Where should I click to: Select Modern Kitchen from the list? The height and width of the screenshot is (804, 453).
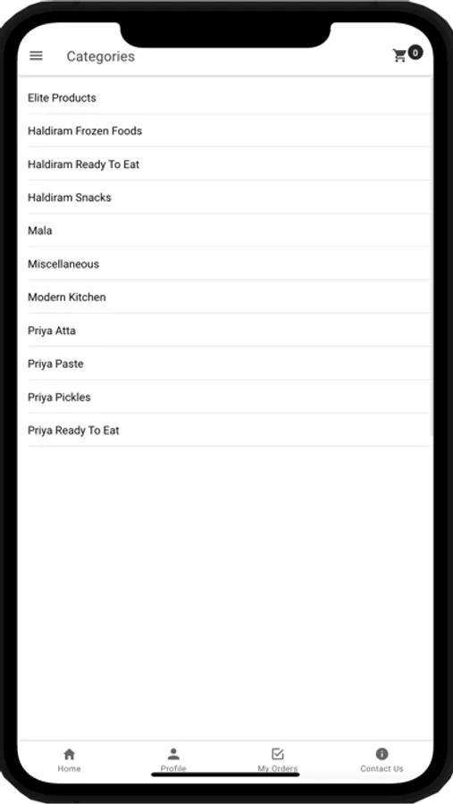point(229,297)
